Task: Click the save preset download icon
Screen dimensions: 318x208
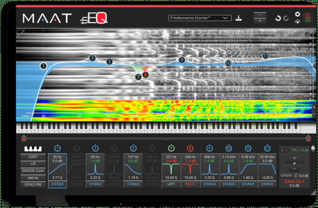Action: pos(238,18)
